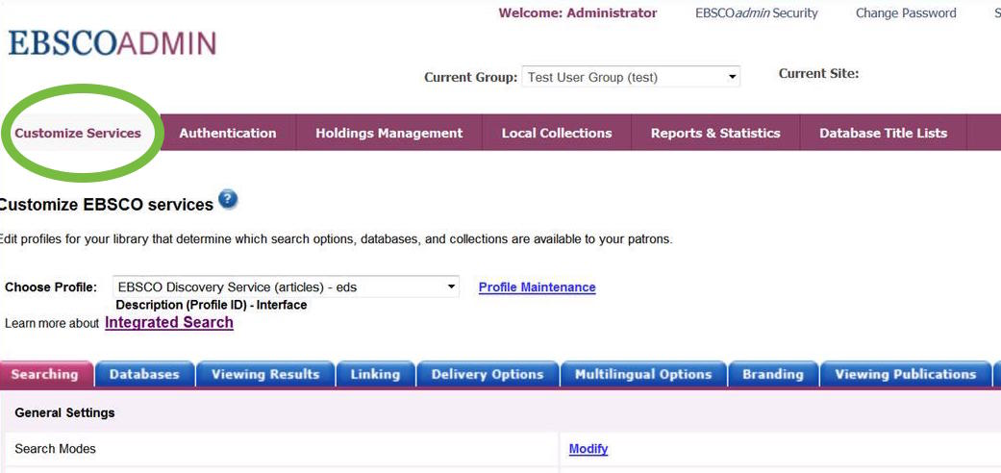Open the Integrated Search link

pos(169,322)
